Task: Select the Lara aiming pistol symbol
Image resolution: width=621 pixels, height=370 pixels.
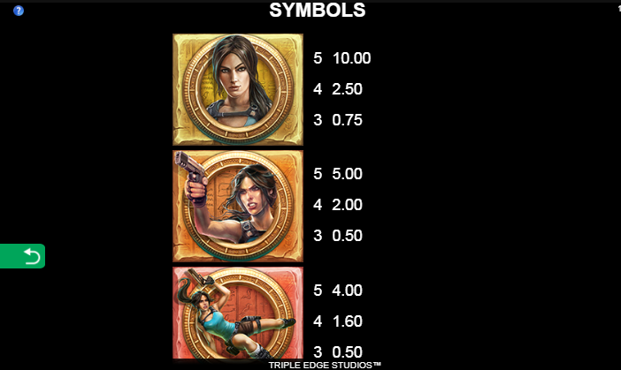Action: pos(238,206)
